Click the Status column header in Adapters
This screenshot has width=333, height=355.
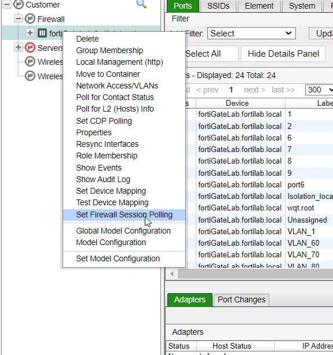tap(181, 346)
